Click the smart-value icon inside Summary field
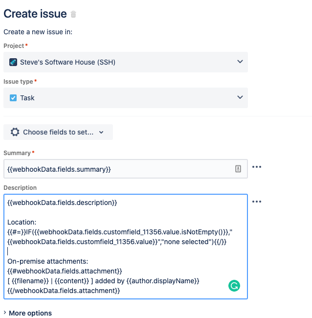 coord(238,169)
